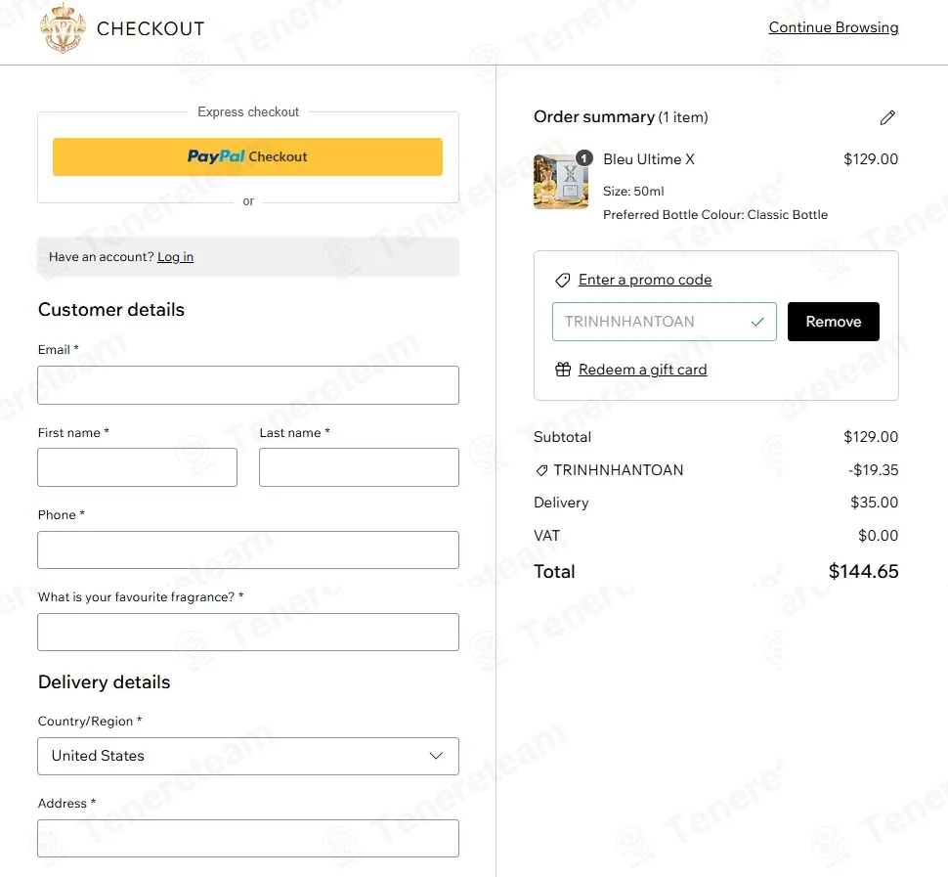Image resolution: width=948 pixels, height=877 pixels.
Task: Click the Bleu Ultime X product name
Action: click(649, 159)
